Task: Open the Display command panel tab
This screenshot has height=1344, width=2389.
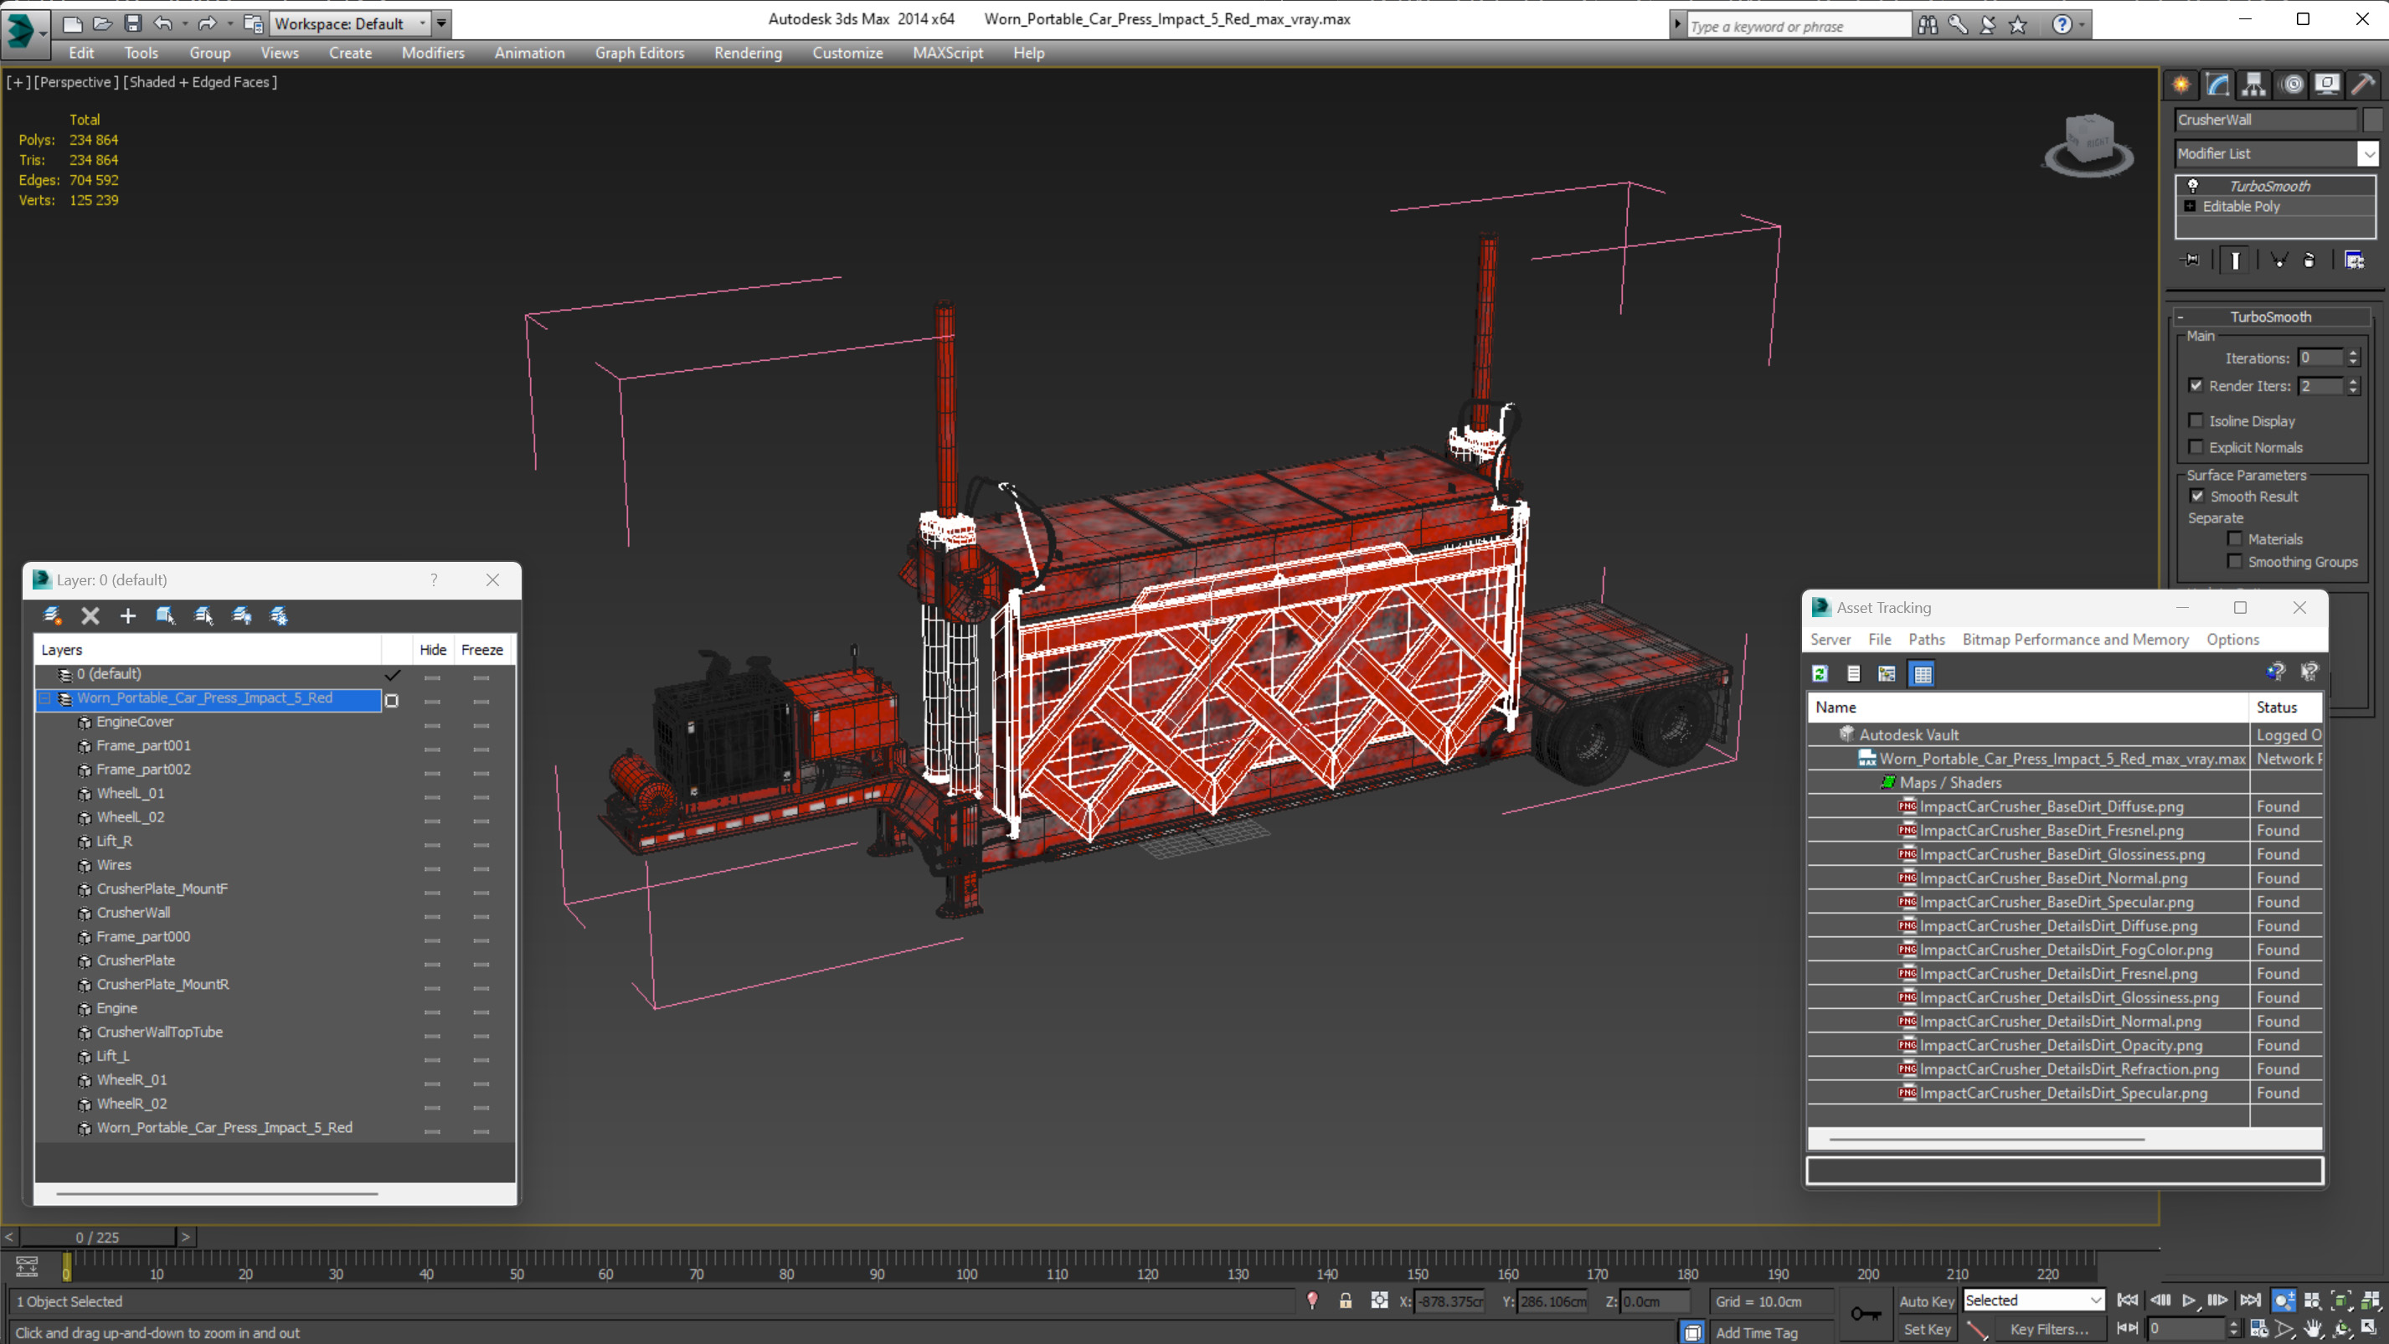Action: tap(2327, 85)
